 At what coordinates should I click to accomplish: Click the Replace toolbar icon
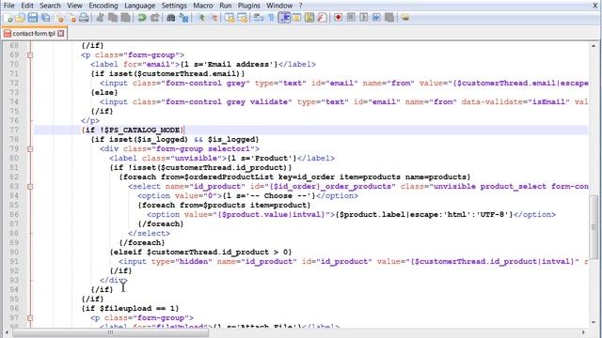pos(184,18)
